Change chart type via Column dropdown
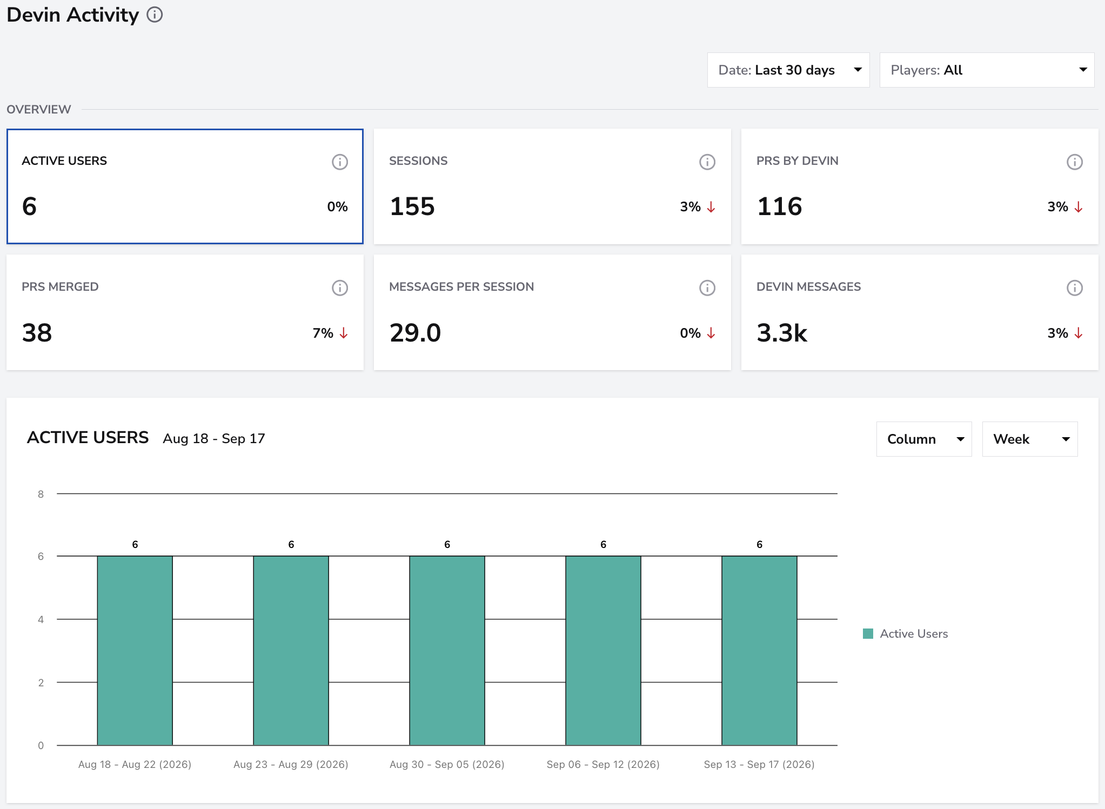1105x809 pixels. [x=924, y=439]
